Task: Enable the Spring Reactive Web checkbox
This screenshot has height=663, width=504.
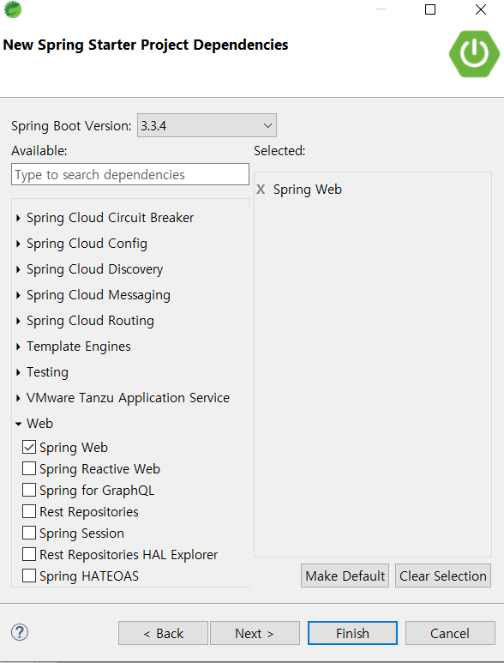Action: 29,468
